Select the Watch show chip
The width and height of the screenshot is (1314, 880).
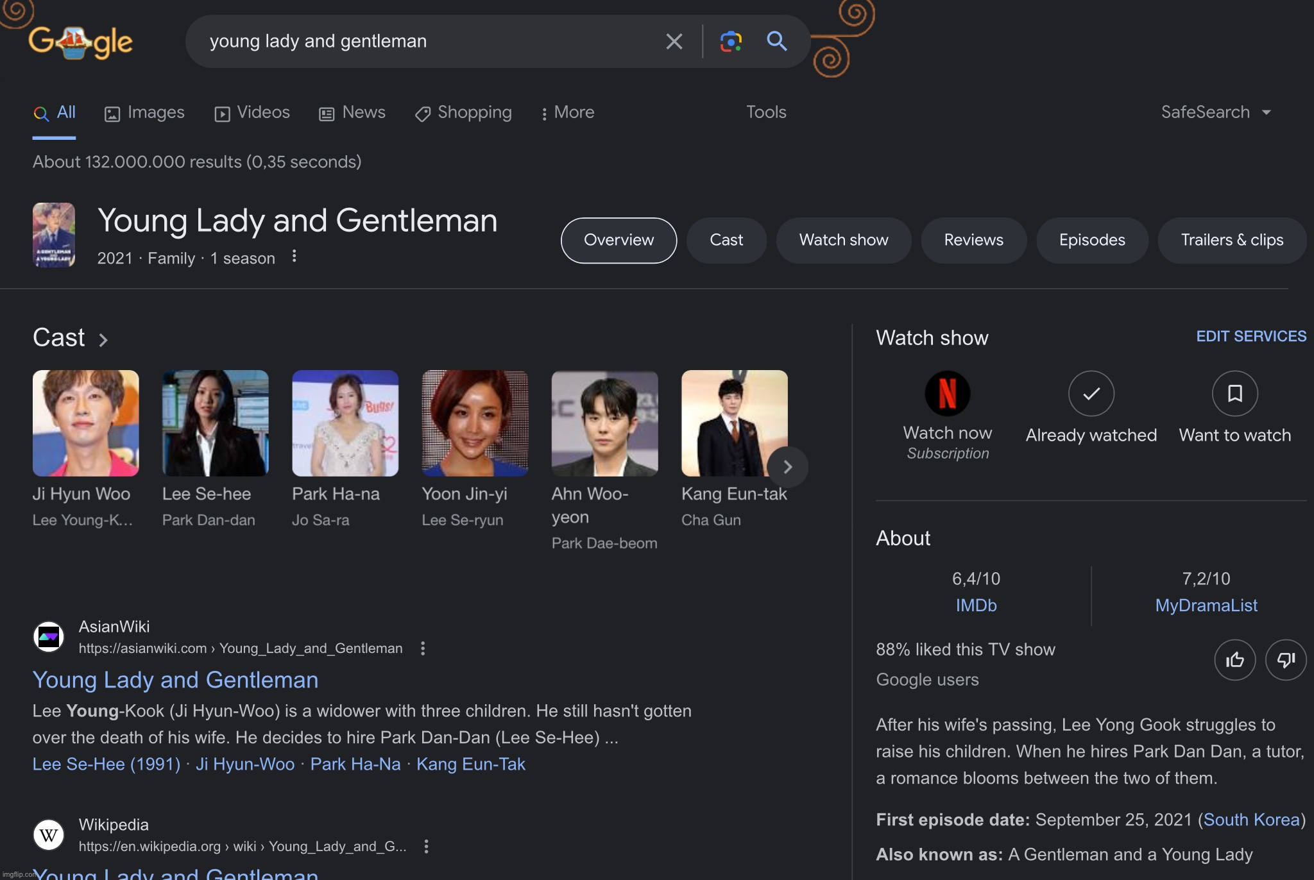click(x=844, y=240)
